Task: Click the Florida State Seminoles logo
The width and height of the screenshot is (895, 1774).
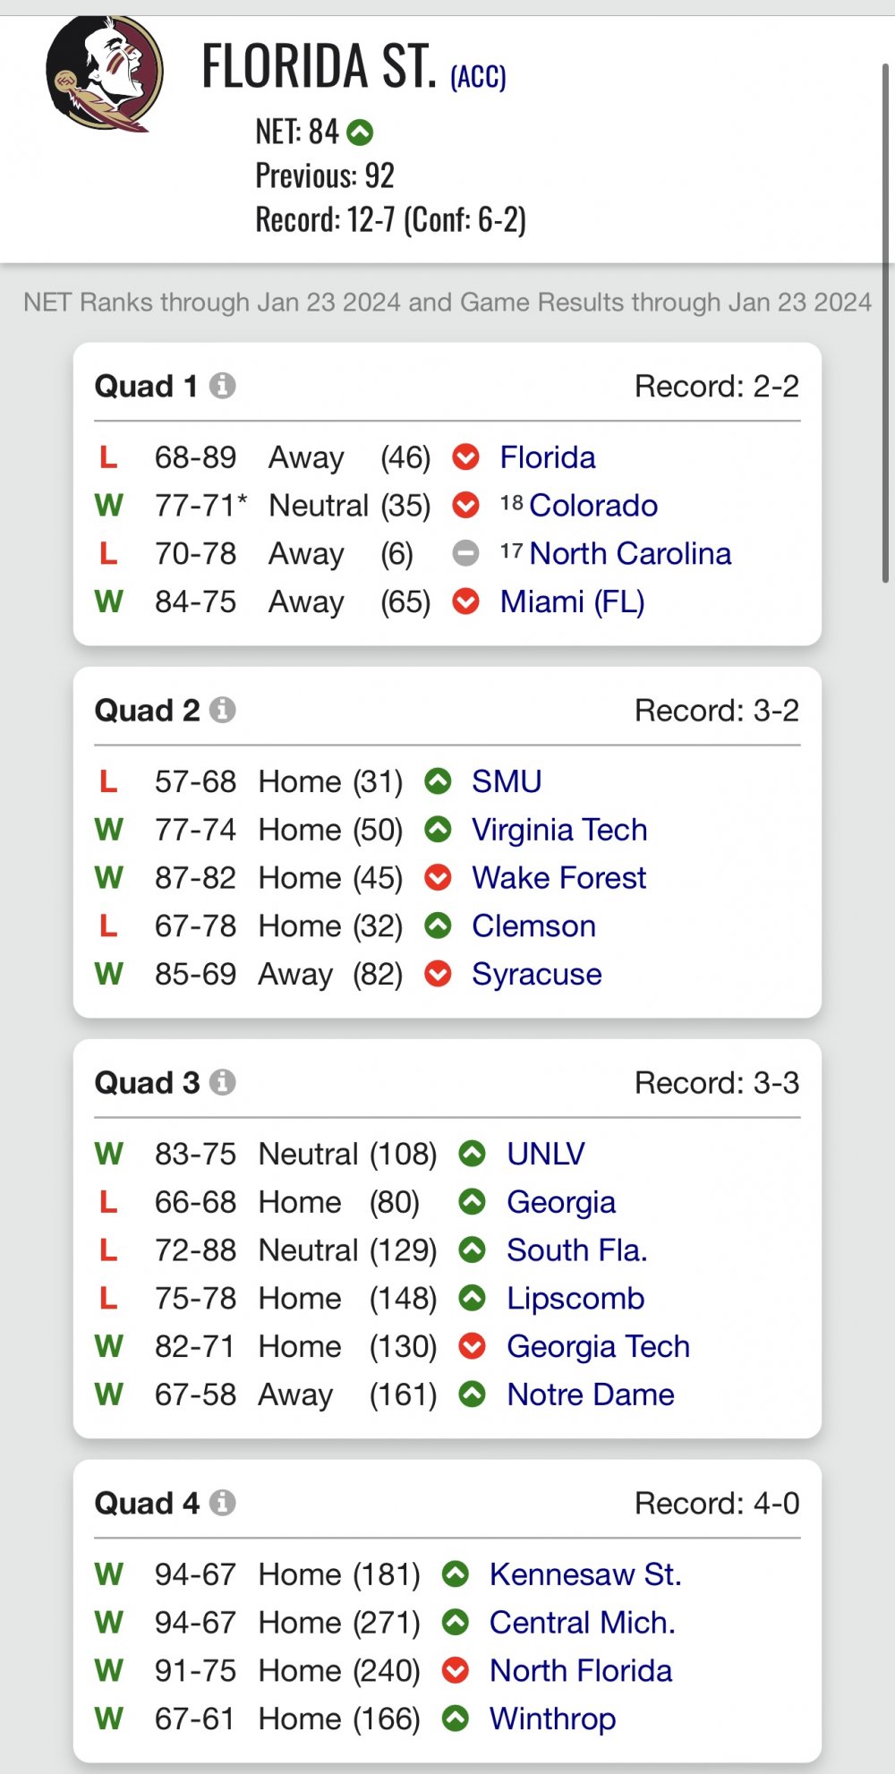Action: coord(105,74)
